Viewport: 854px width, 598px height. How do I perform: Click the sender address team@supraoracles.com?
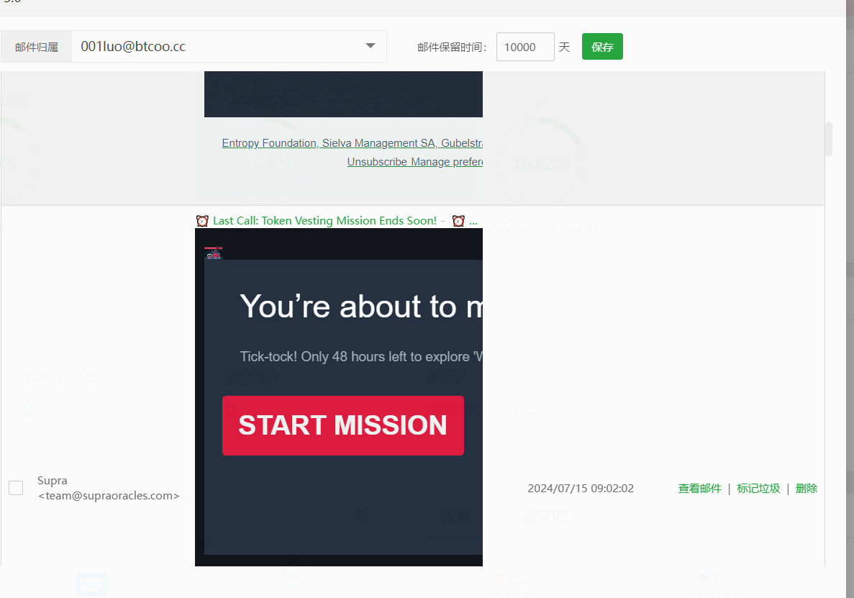[109, 496]
